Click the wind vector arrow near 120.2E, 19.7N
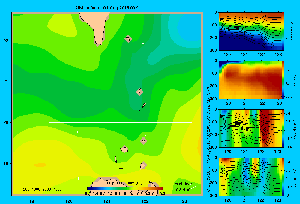300x204 pixels. coord(77,133)
